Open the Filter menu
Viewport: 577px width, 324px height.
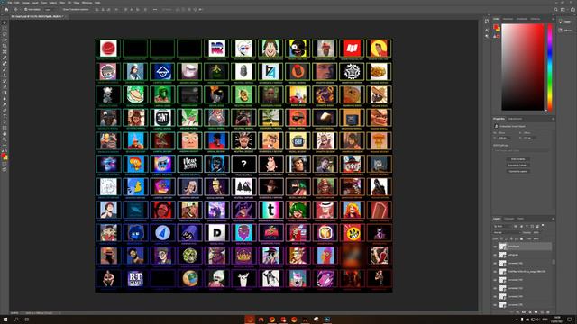click(x=62, y=3)
